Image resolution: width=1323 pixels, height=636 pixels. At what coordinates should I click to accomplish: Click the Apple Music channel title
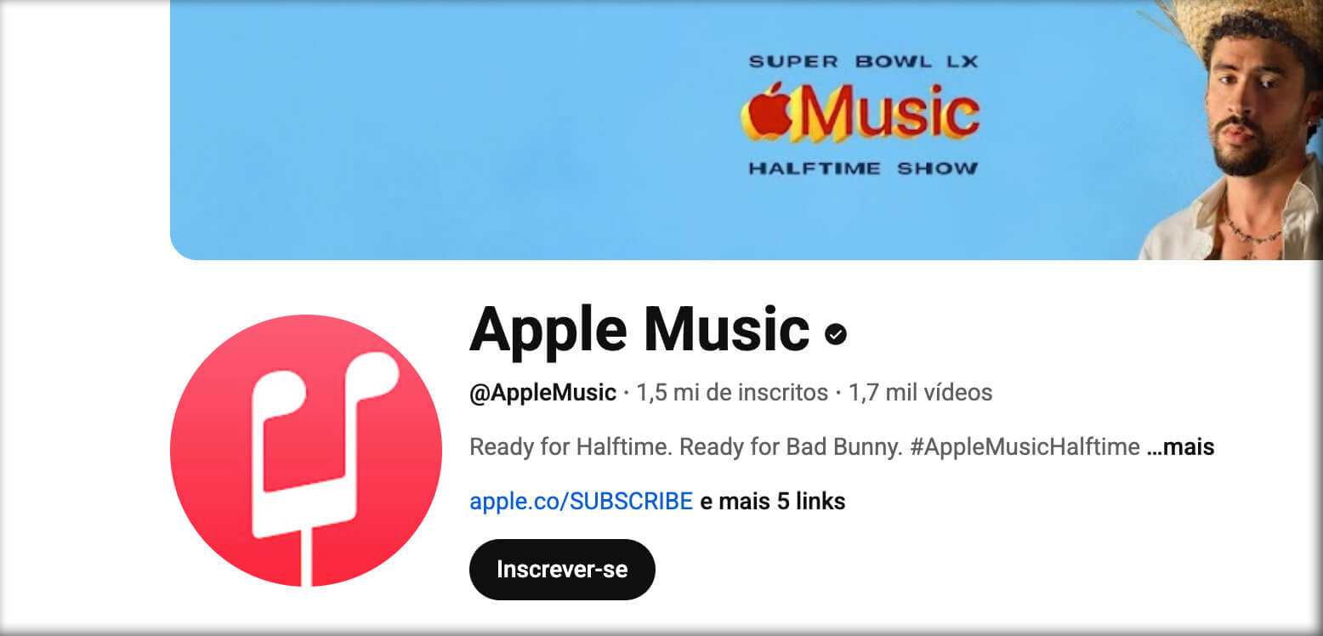tap(639, 328)
